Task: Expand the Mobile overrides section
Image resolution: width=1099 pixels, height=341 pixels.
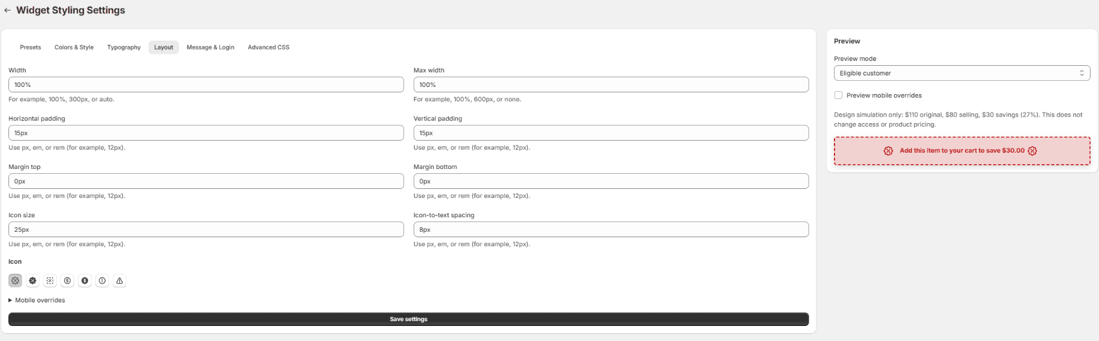Action: (x=37, y=300)
